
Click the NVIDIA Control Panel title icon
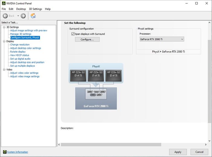(x=4, y=3)
